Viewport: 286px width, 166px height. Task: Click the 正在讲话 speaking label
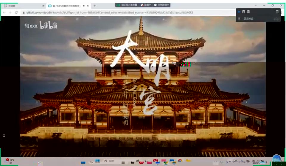click(x=248, y=18)
